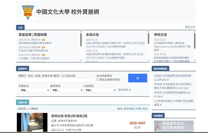Click the 學校公告 panel scrollbar thumb
Screen dimensions: 208x133
(x=195, y=41)
